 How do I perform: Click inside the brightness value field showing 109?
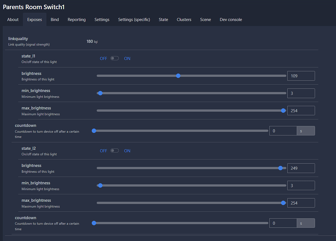301,76
